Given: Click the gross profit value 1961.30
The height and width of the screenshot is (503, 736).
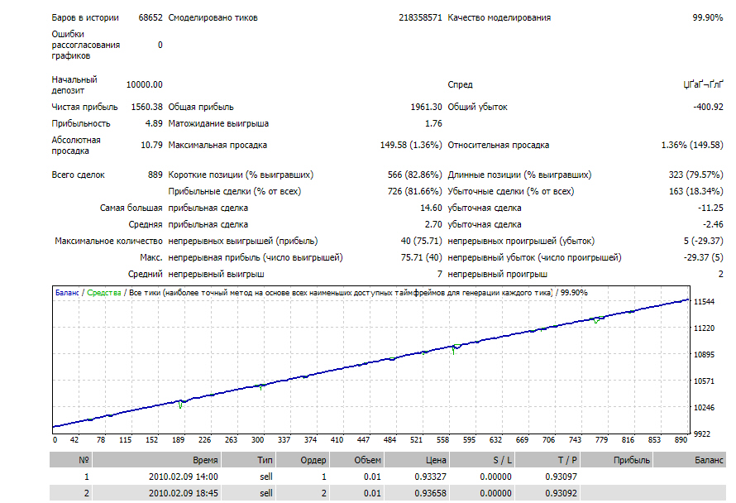Looking at the screenshot, I should 426,107.
